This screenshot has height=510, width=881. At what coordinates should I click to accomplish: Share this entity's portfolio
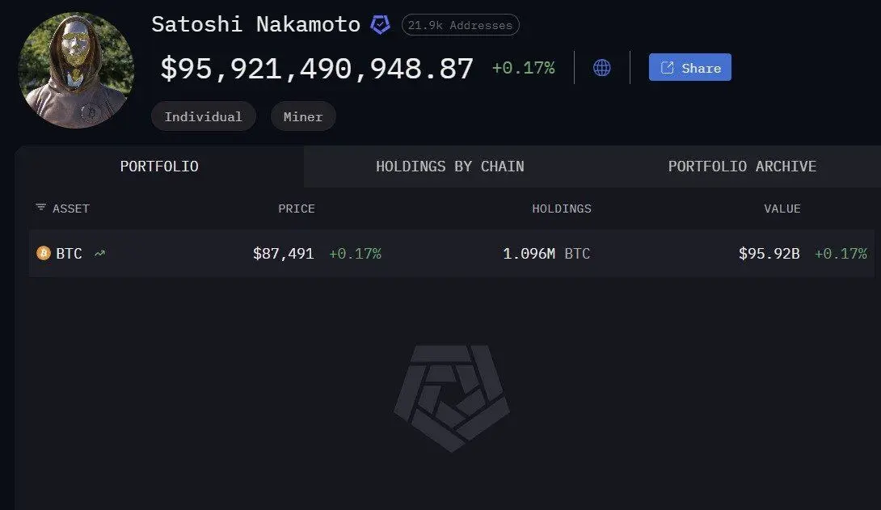689,68
